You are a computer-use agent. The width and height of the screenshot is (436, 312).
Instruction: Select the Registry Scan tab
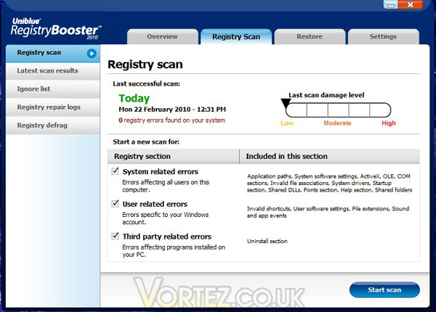(x=236, y=36)
